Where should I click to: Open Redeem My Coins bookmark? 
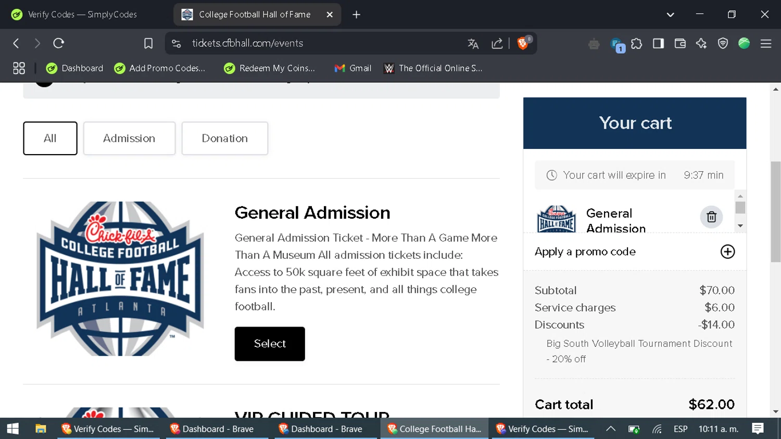[x=270, y=68]
